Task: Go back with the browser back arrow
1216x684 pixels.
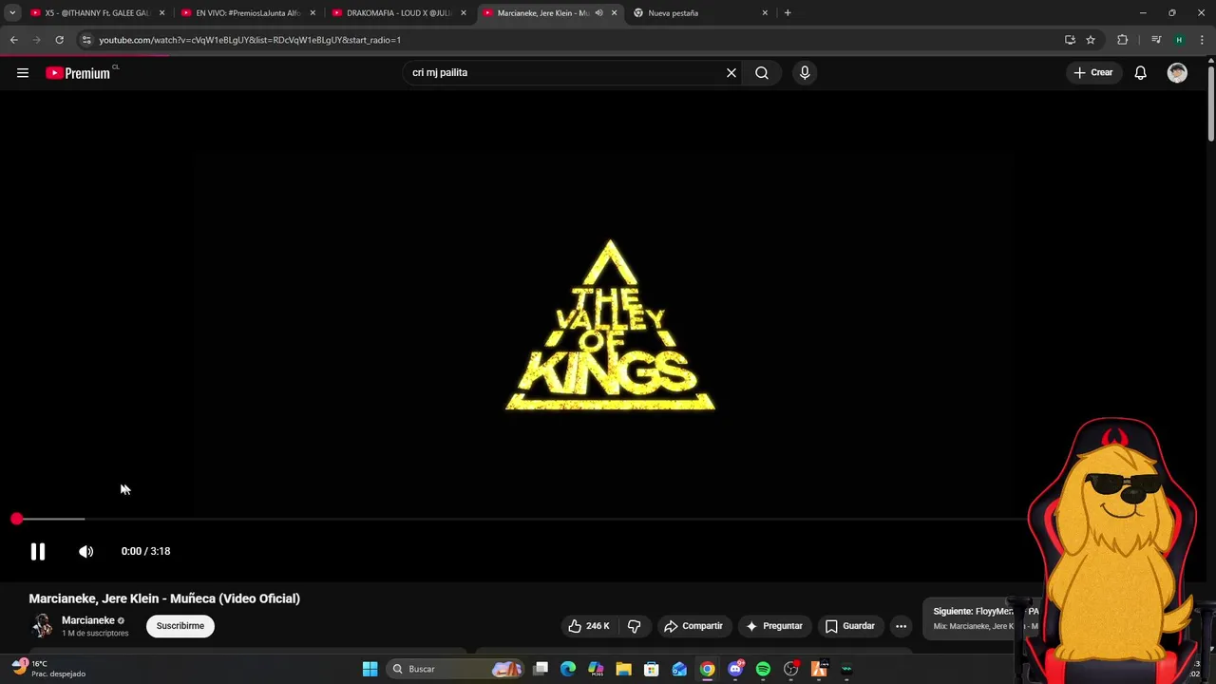Action: point(13,40)
